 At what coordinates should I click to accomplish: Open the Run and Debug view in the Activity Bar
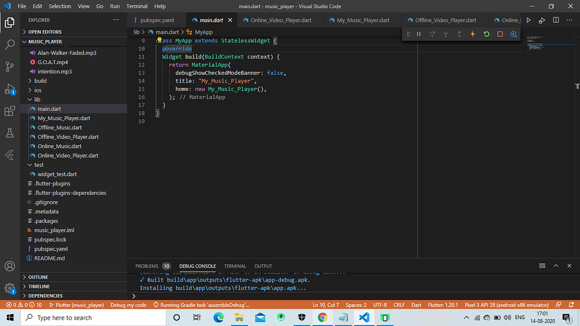[10, 88]
